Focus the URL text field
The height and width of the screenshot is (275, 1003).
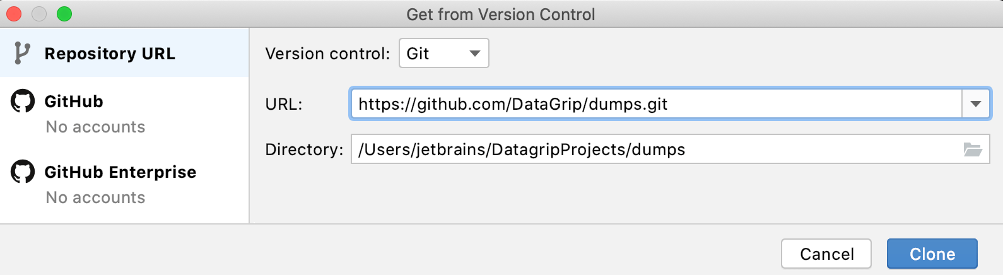coord(656,104)
